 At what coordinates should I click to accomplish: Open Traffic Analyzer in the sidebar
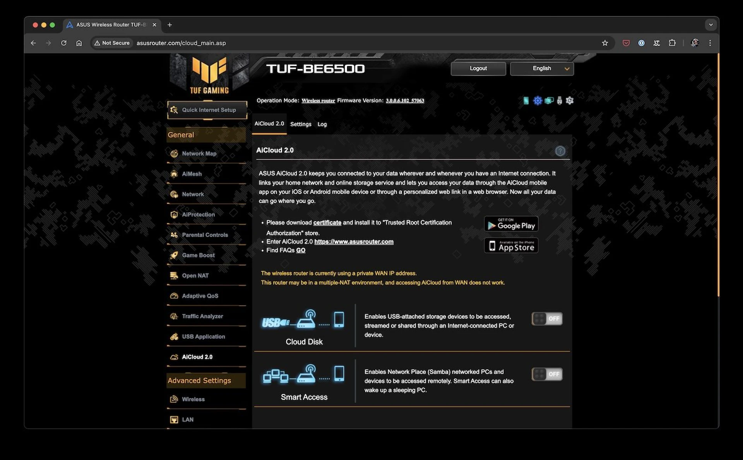pos(206,316)
